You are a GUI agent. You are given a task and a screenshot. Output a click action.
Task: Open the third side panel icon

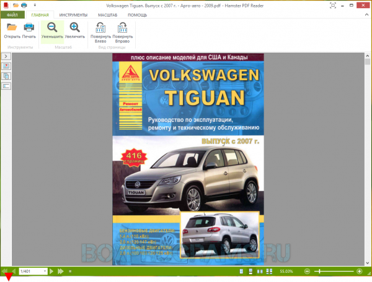(x=6, y=86)
